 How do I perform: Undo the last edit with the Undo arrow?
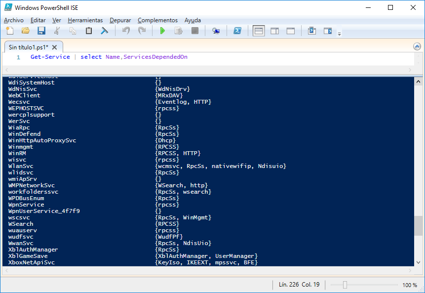[125, 30]
